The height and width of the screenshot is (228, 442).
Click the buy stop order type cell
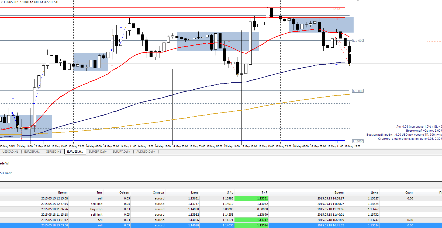96,209
